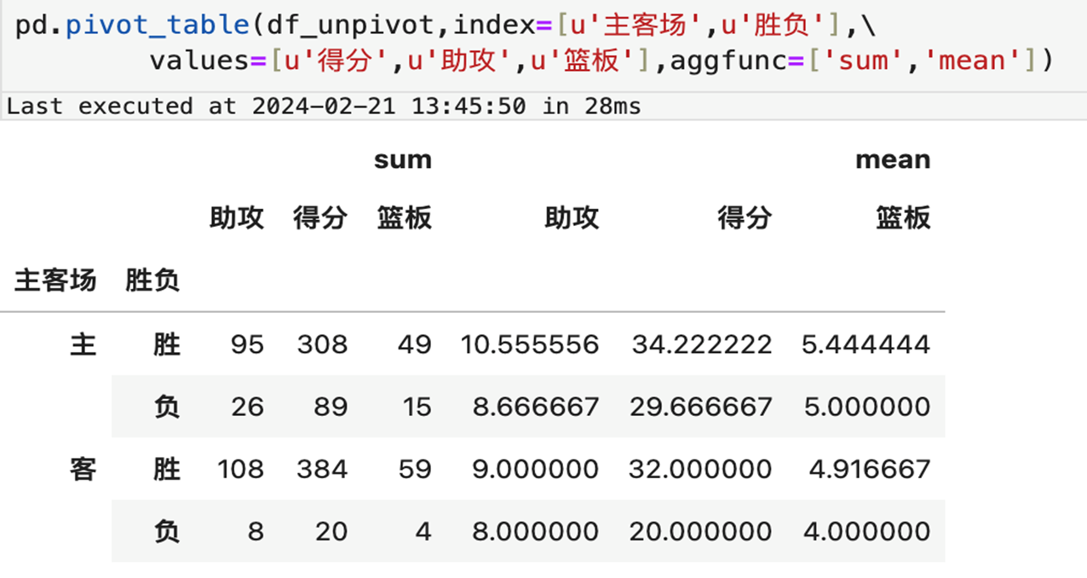Pick the cell showing 9.000000
The width and height of the screenshot is (1087, 578).
coord(536,469)
